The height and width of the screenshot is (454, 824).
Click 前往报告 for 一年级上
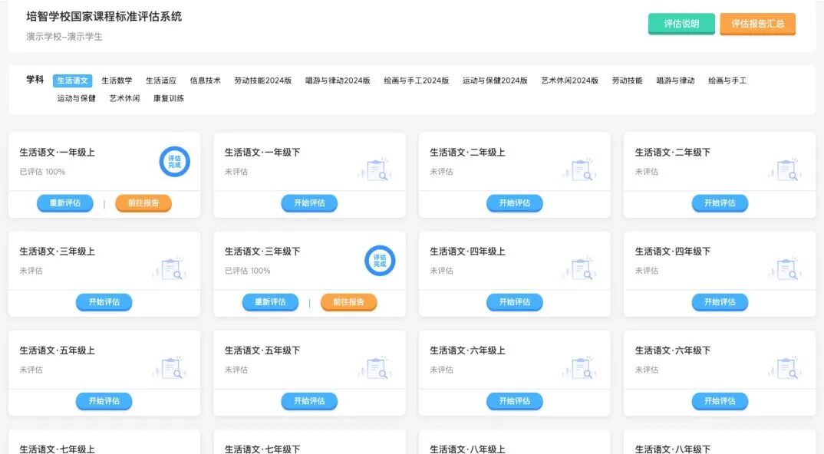pos(143,202)
